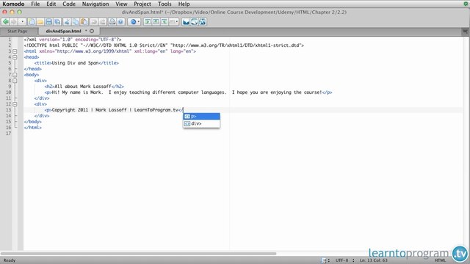Image resolution: width=470 pixels, height=264 pixels.
Task: Collapse the div fold on line 8
Action: click(15, 81)
